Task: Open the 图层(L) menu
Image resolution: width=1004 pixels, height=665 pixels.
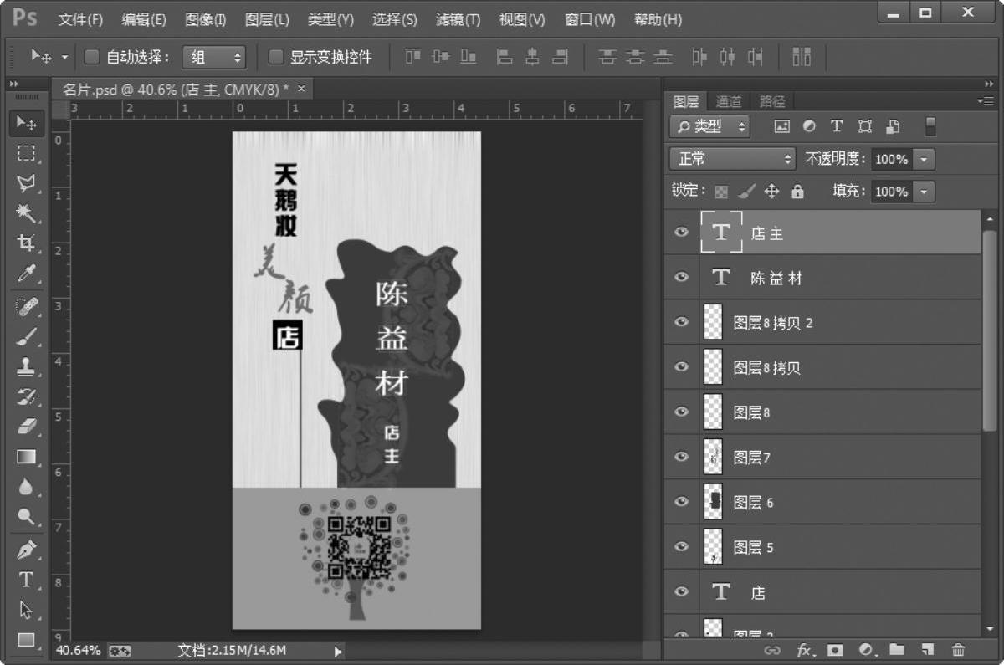Action: click(x=267, y=19)
